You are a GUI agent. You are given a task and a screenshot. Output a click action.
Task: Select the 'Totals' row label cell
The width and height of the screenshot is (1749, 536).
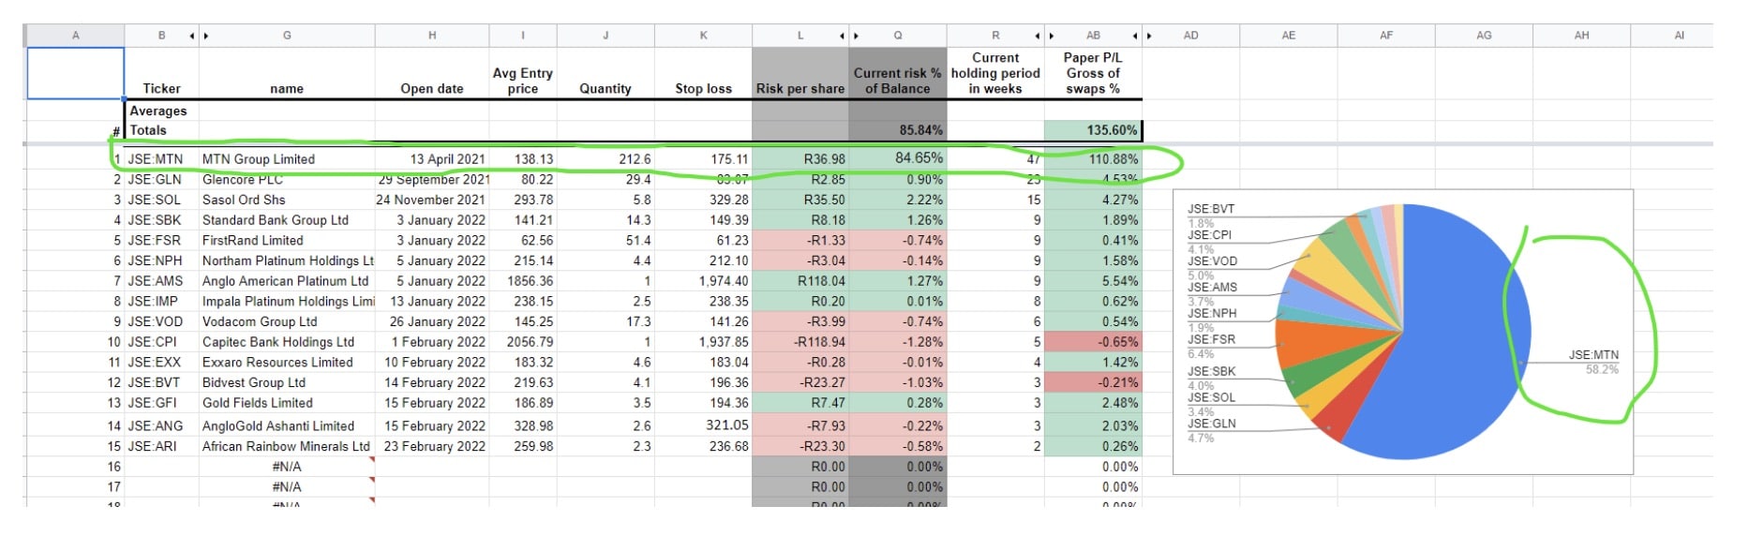point(161,130)
